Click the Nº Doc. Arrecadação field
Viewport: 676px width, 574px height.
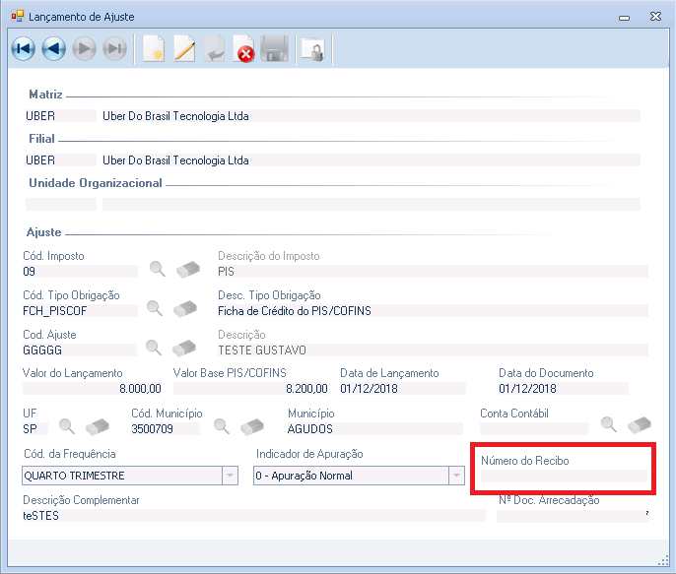pos(572,515)
